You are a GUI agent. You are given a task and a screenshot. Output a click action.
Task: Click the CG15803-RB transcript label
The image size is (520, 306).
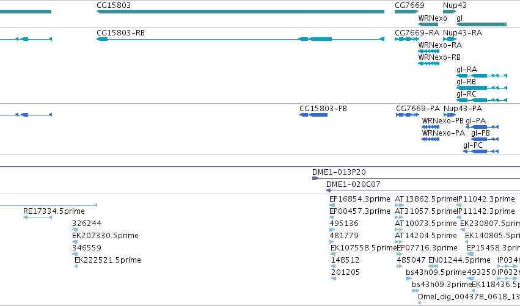click(120, 33)
